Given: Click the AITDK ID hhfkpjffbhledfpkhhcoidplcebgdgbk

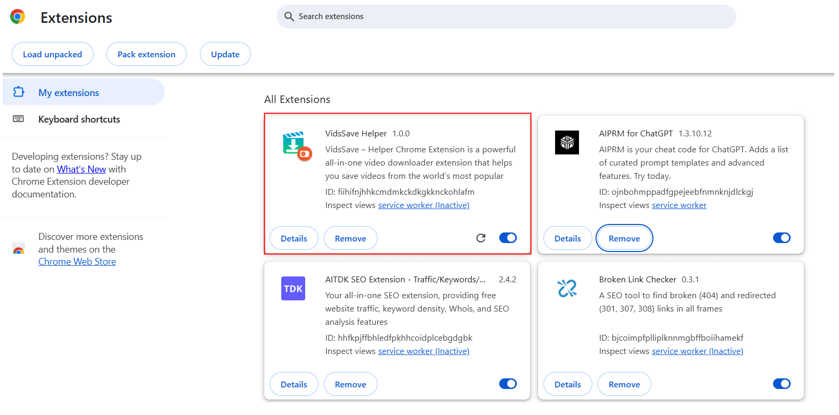Looking at the screenshot, I should (x=405, y=338).
